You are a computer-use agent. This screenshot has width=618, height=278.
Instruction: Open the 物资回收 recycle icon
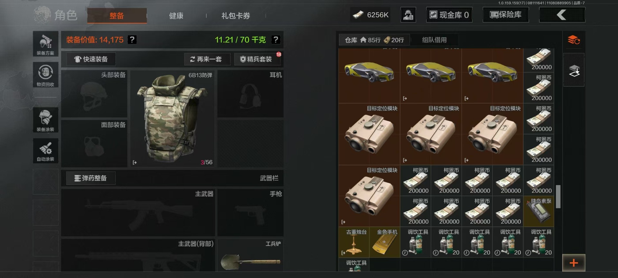[x=45, y=75]
